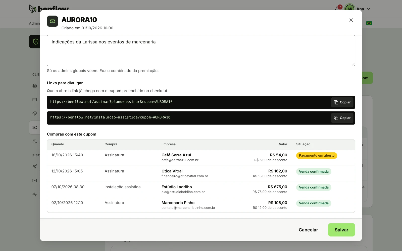Open the activity pulse sidebar icon

point(35,194)
